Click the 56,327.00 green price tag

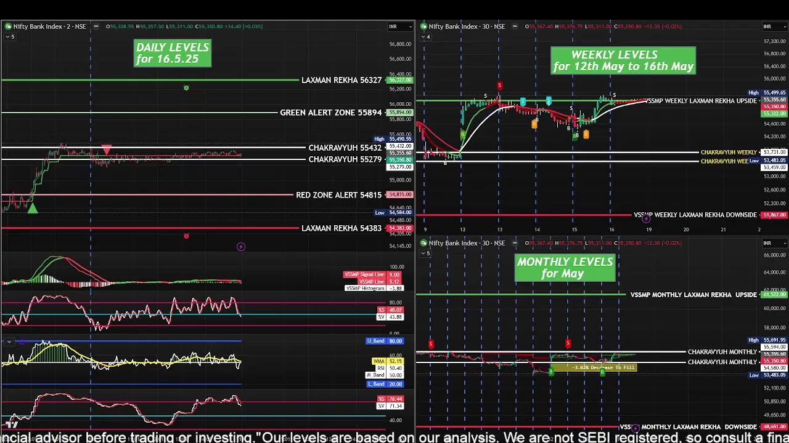tap(399, 81)
